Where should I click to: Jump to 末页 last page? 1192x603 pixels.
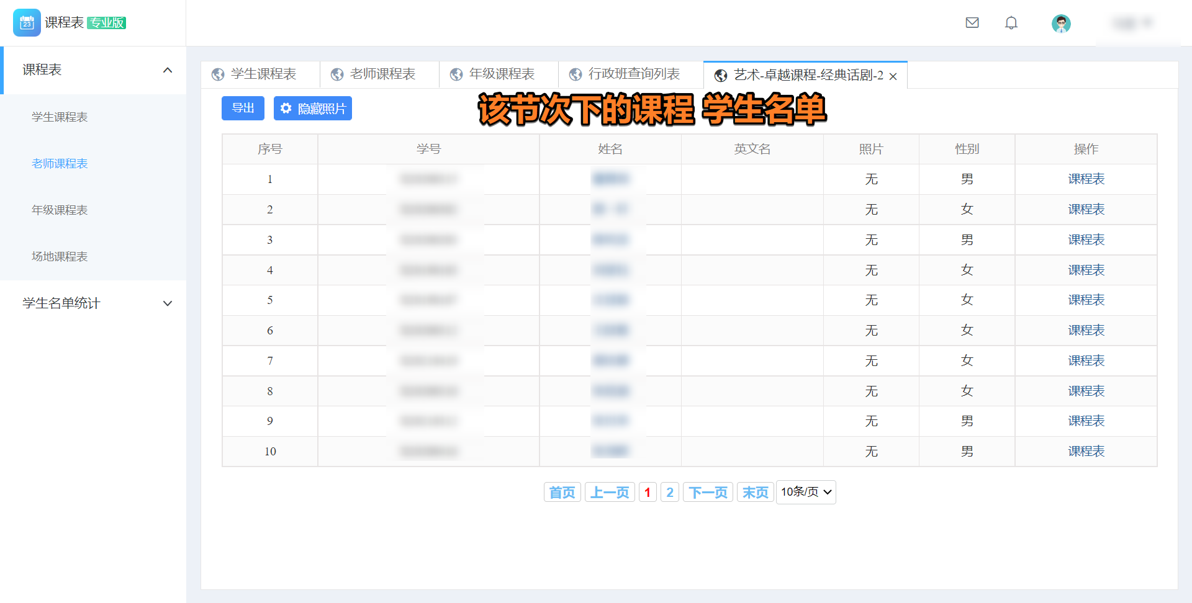755,493
